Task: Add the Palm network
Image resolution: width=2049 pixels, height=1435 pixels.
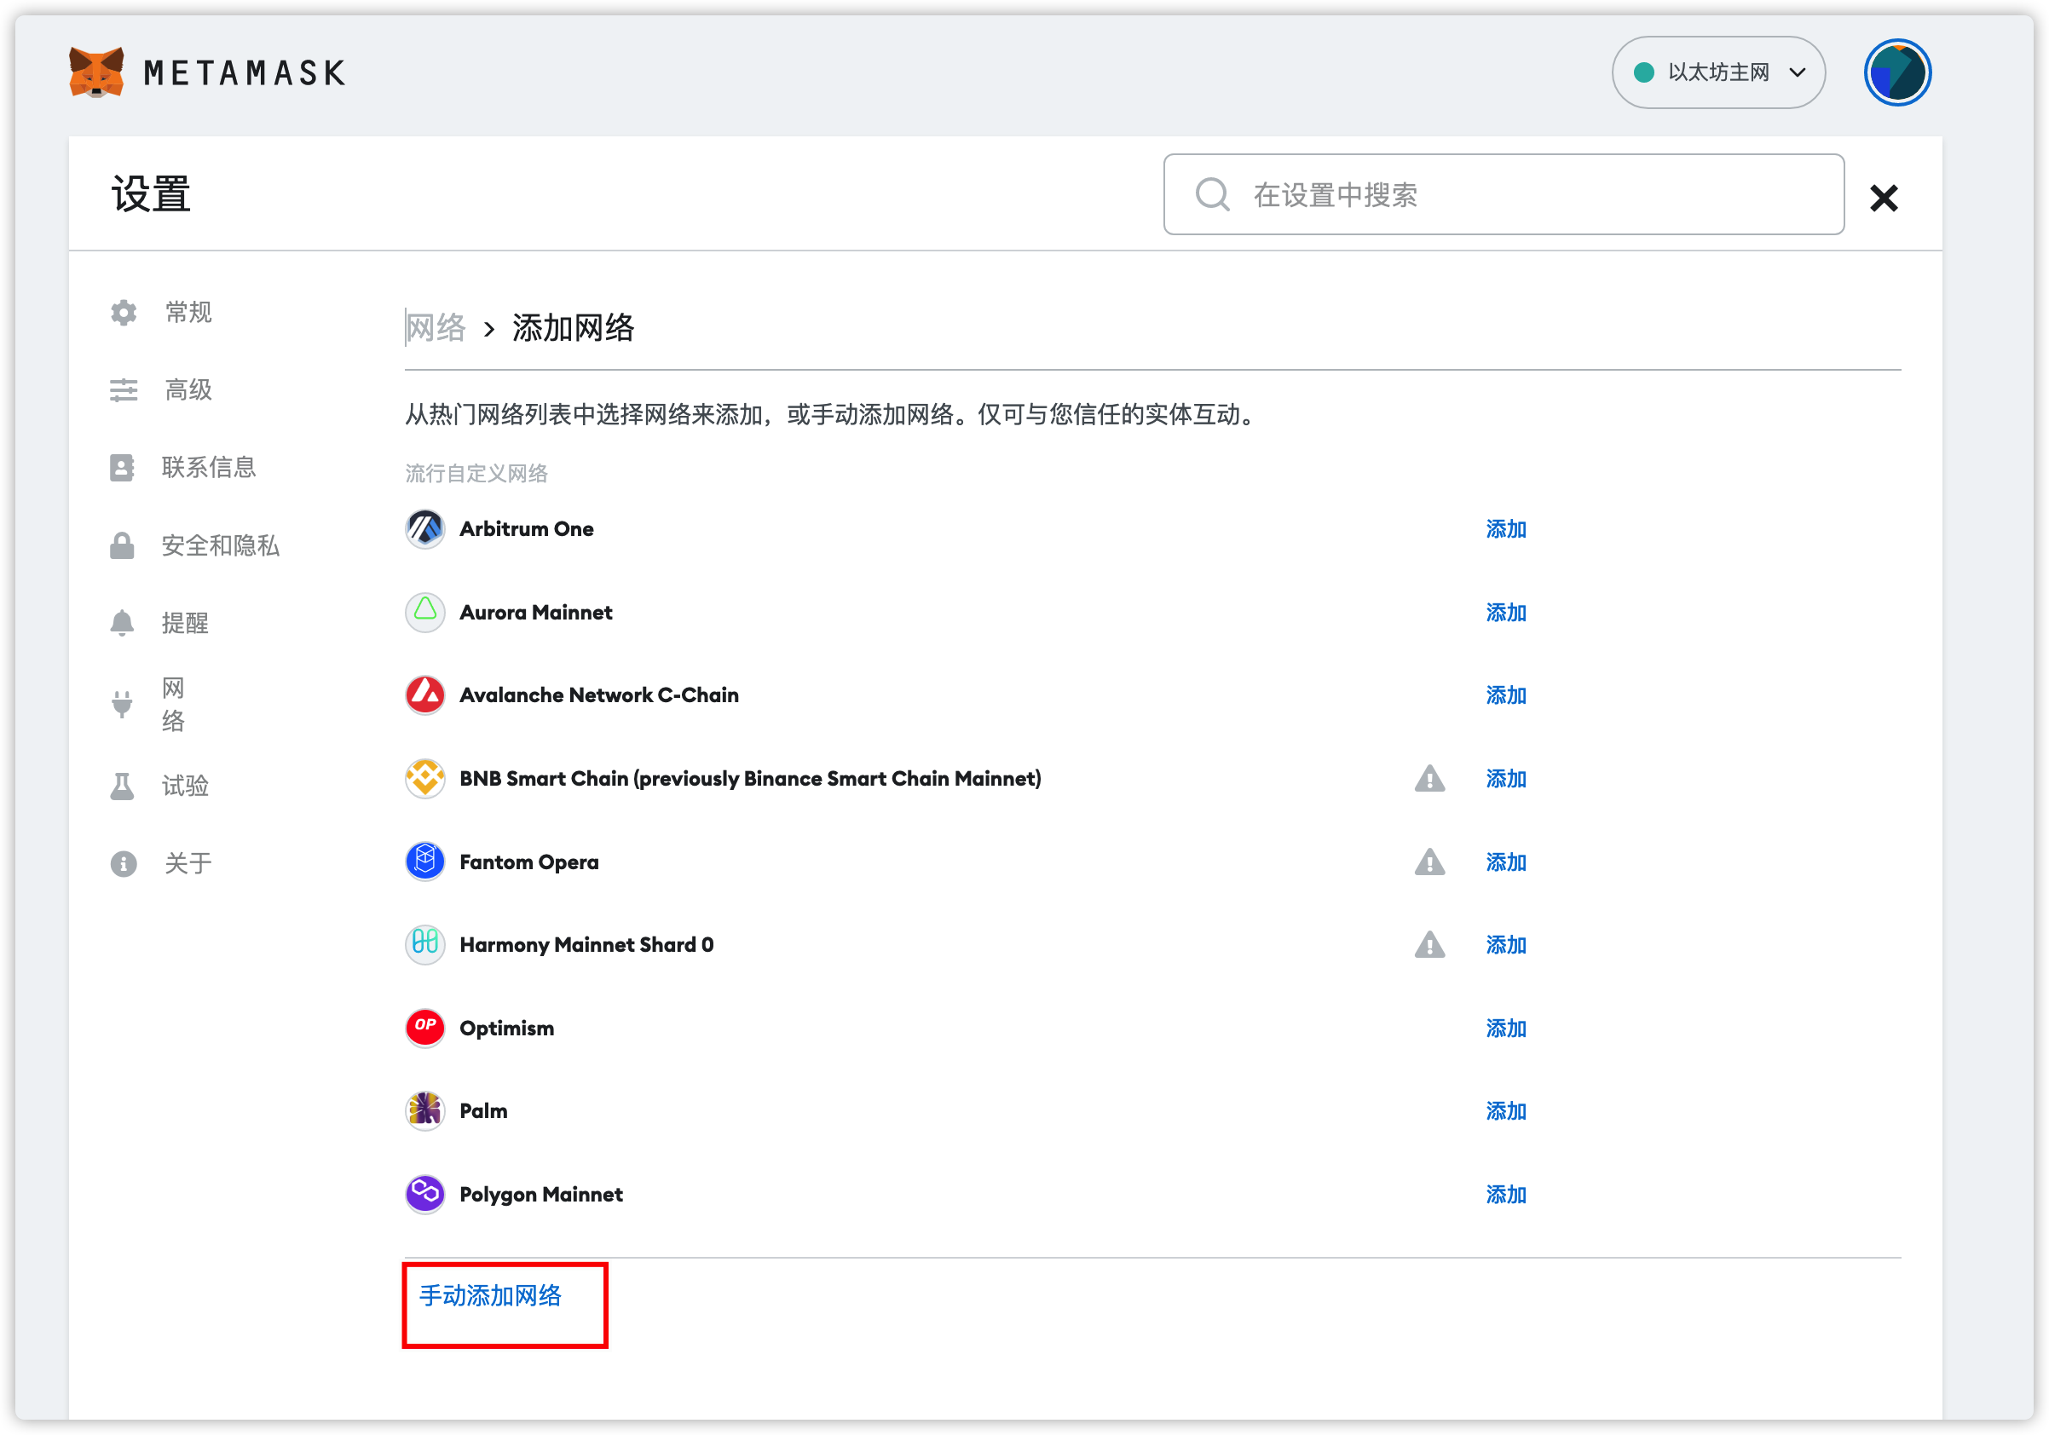Action: [x=1505, y=1111]
